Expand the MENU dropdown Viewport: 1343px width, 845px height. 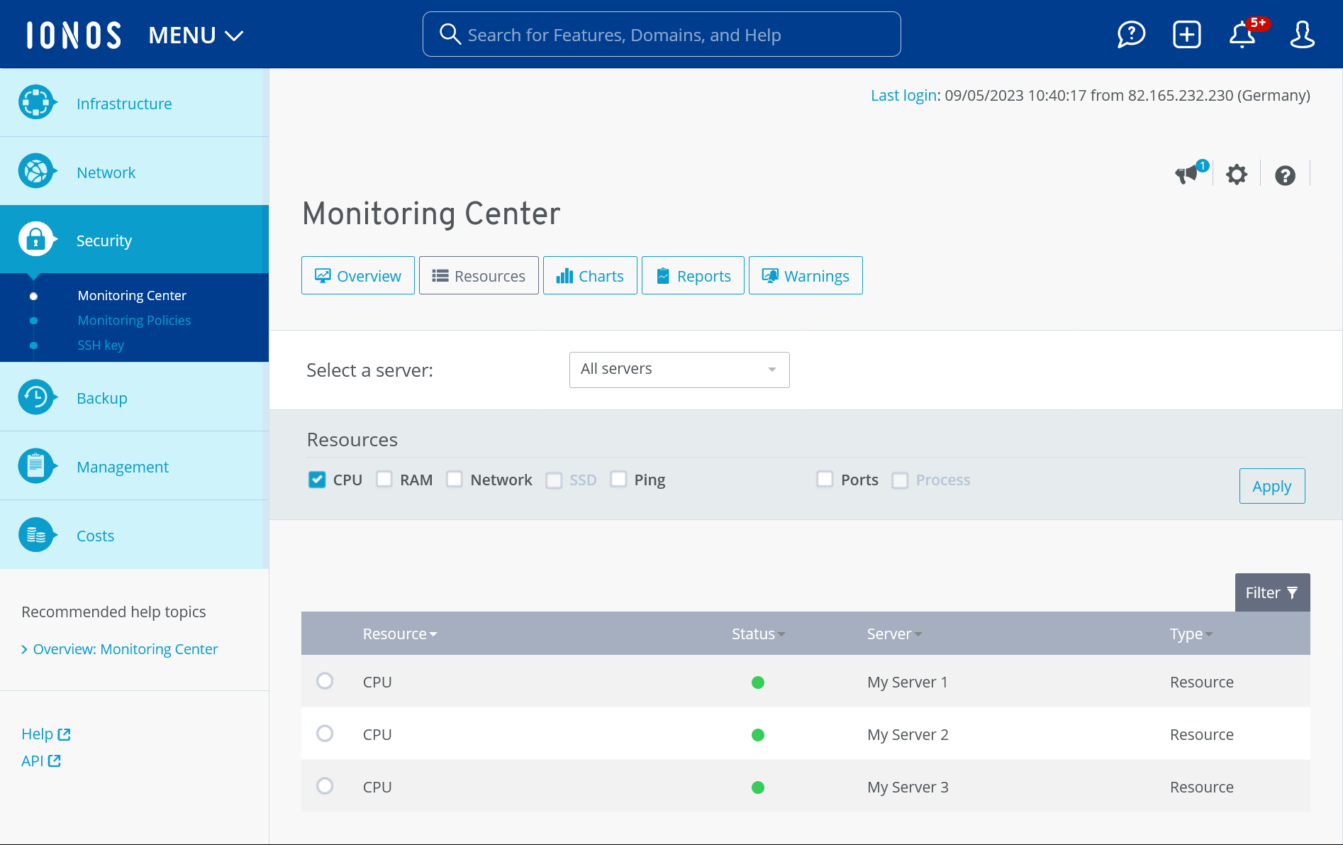click(x=196, y=35)
